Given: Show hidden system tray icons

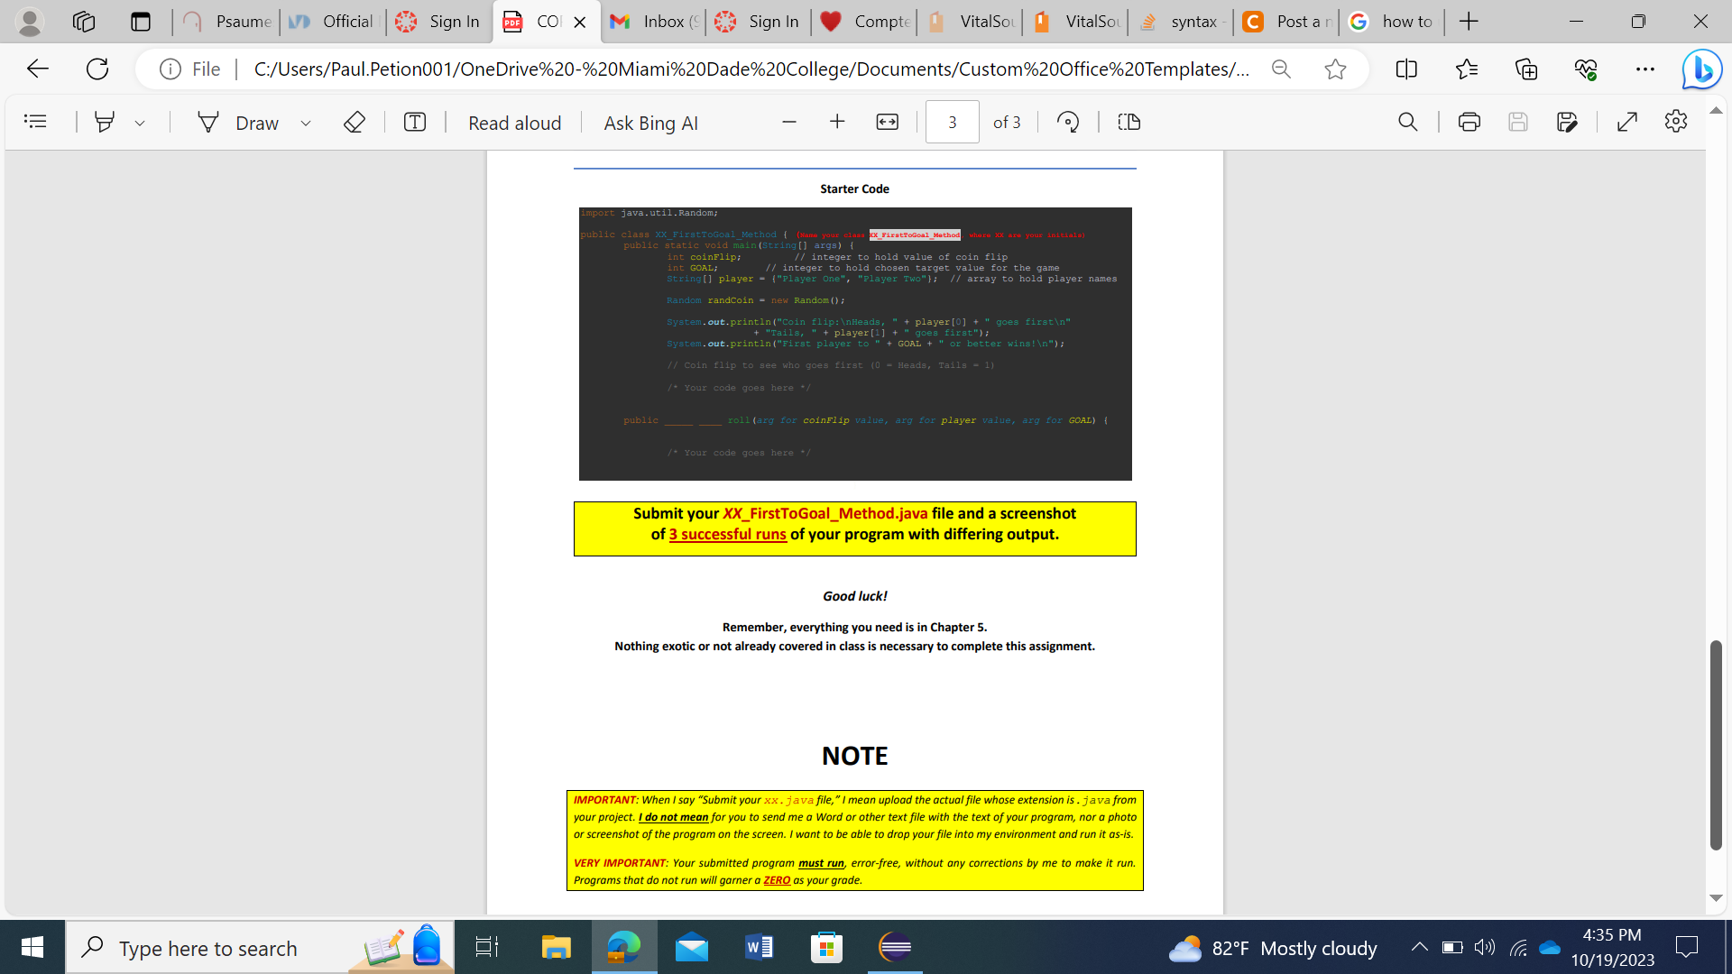Looking at the screenshot, I should [1419, 947].
